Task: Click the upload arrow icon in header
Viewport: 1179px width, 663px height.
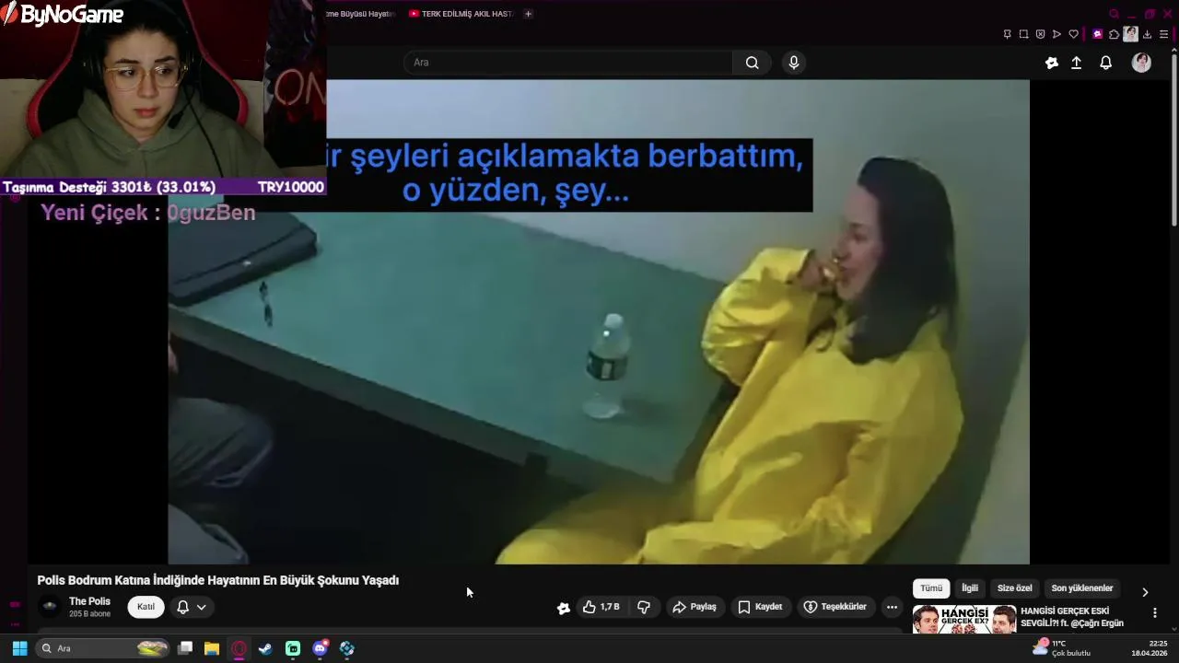Action: 1076,63
